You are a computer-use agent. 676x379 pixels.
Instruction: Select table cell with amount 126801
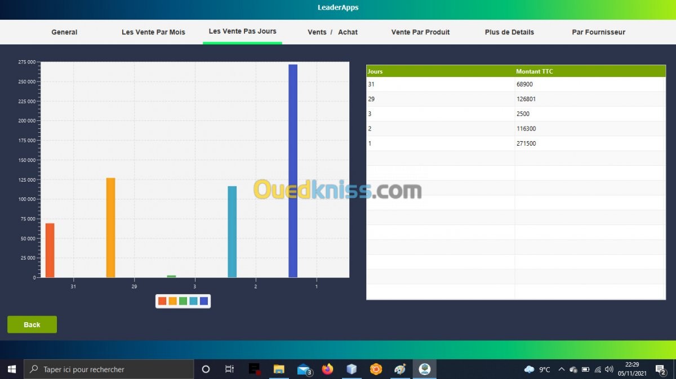click(x=590, y=99)
